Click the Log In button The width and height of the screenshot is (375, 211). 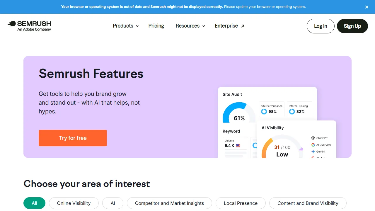[321, 26]
